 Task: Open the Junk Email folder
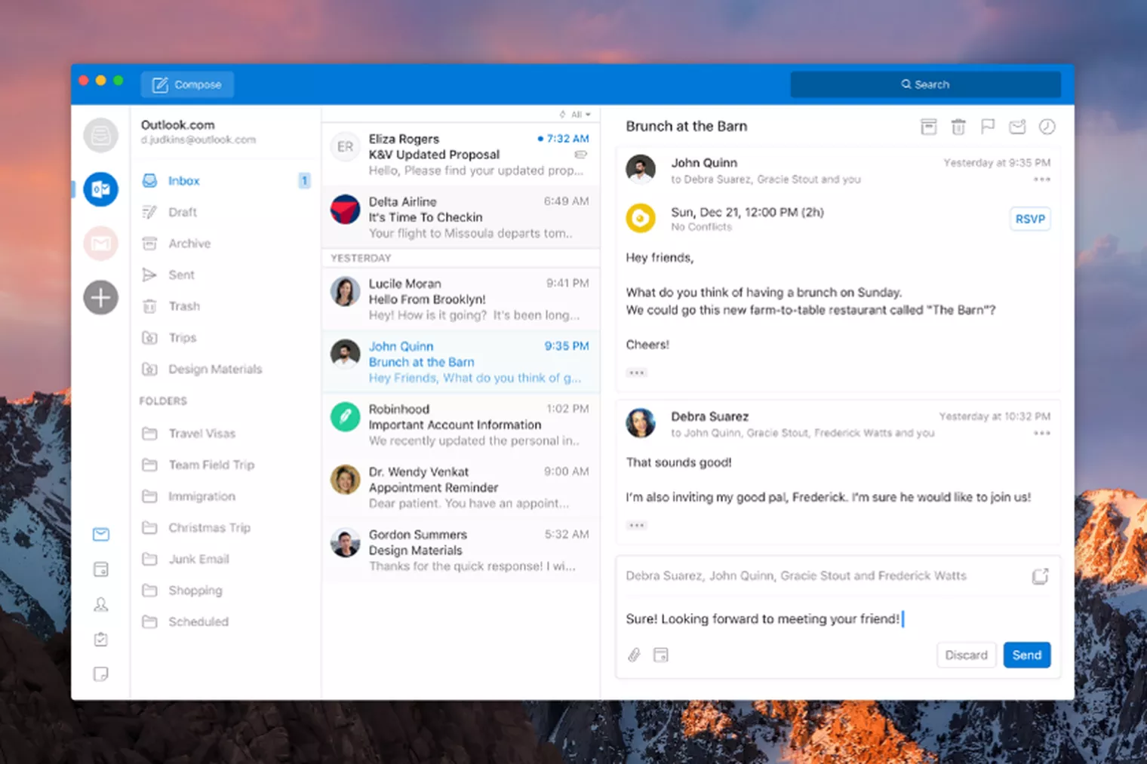[x=198, y=559]
